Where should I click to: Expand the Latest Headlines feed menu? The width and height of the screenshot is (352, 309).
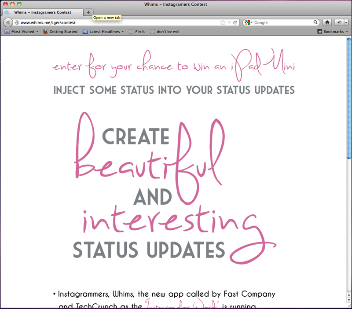(x=104, y=32)
